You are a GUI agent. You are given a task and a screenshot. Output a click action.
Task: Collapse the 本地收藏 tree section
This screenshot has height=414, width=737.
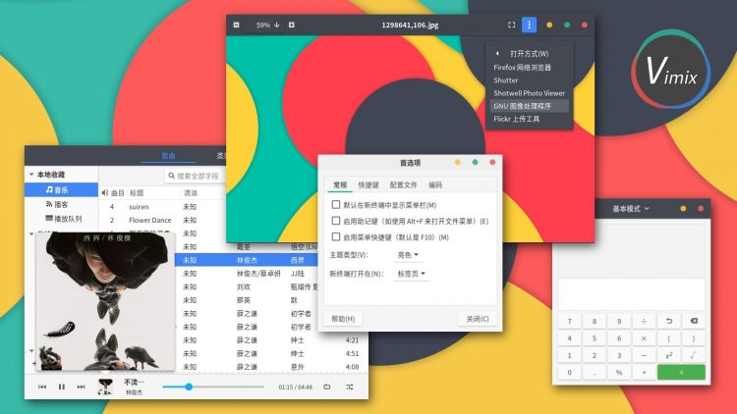tap(31, 175)
